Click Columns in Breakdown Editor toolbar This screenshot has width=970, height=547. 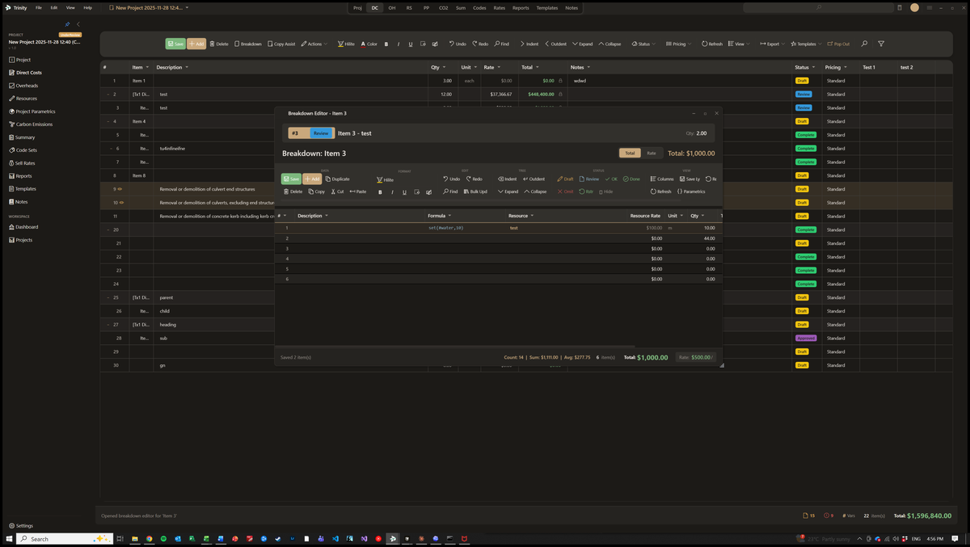tap(662, 179)
